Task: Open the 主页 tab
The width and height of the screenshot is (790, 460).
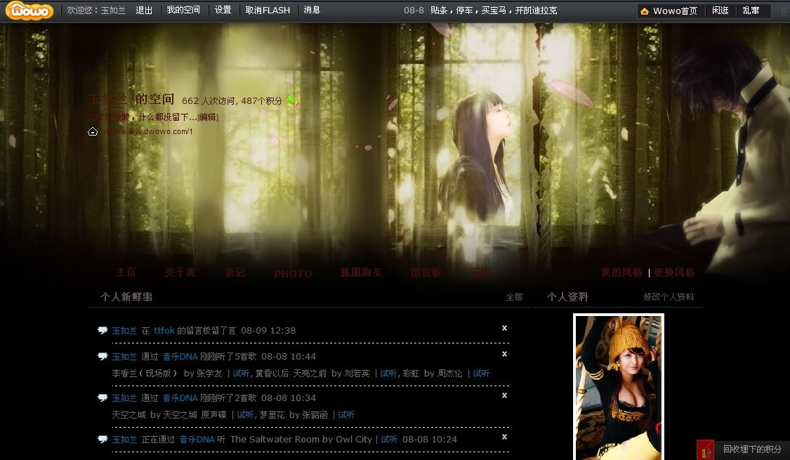Action: (x=126, y=272)
